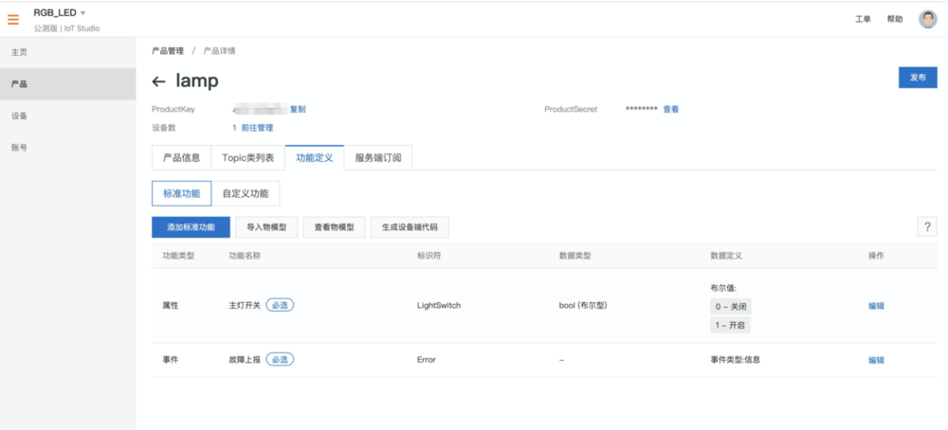Click the lamp product title

197,81
